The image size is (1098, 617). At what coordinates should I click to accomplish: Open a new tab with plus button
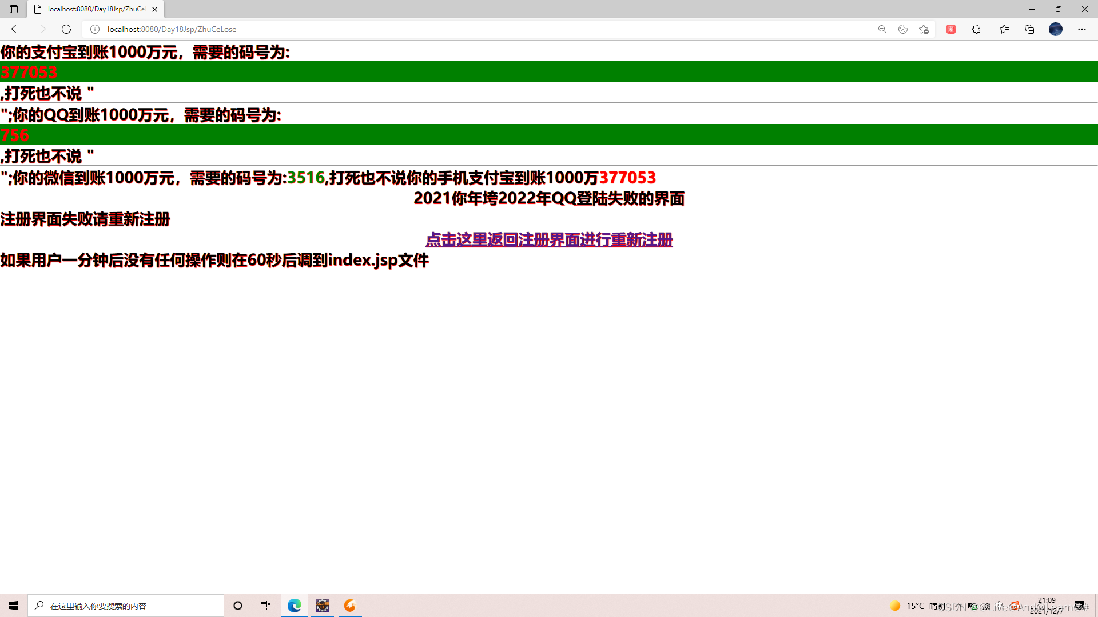(174, 9)
